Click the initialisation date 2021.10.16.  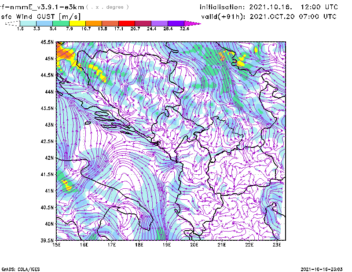(x=271, y=7)
